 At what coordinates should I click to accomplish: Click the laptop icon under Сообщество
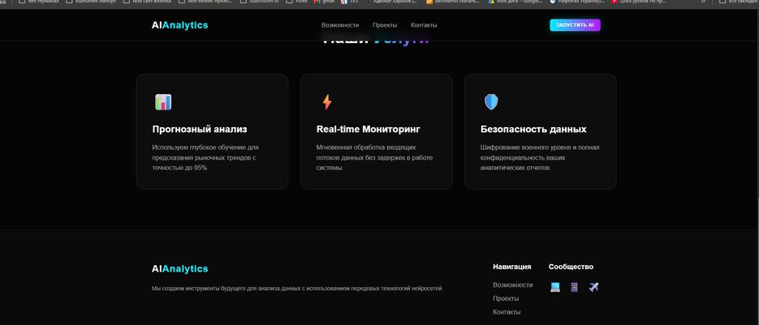tap(555, 287)
